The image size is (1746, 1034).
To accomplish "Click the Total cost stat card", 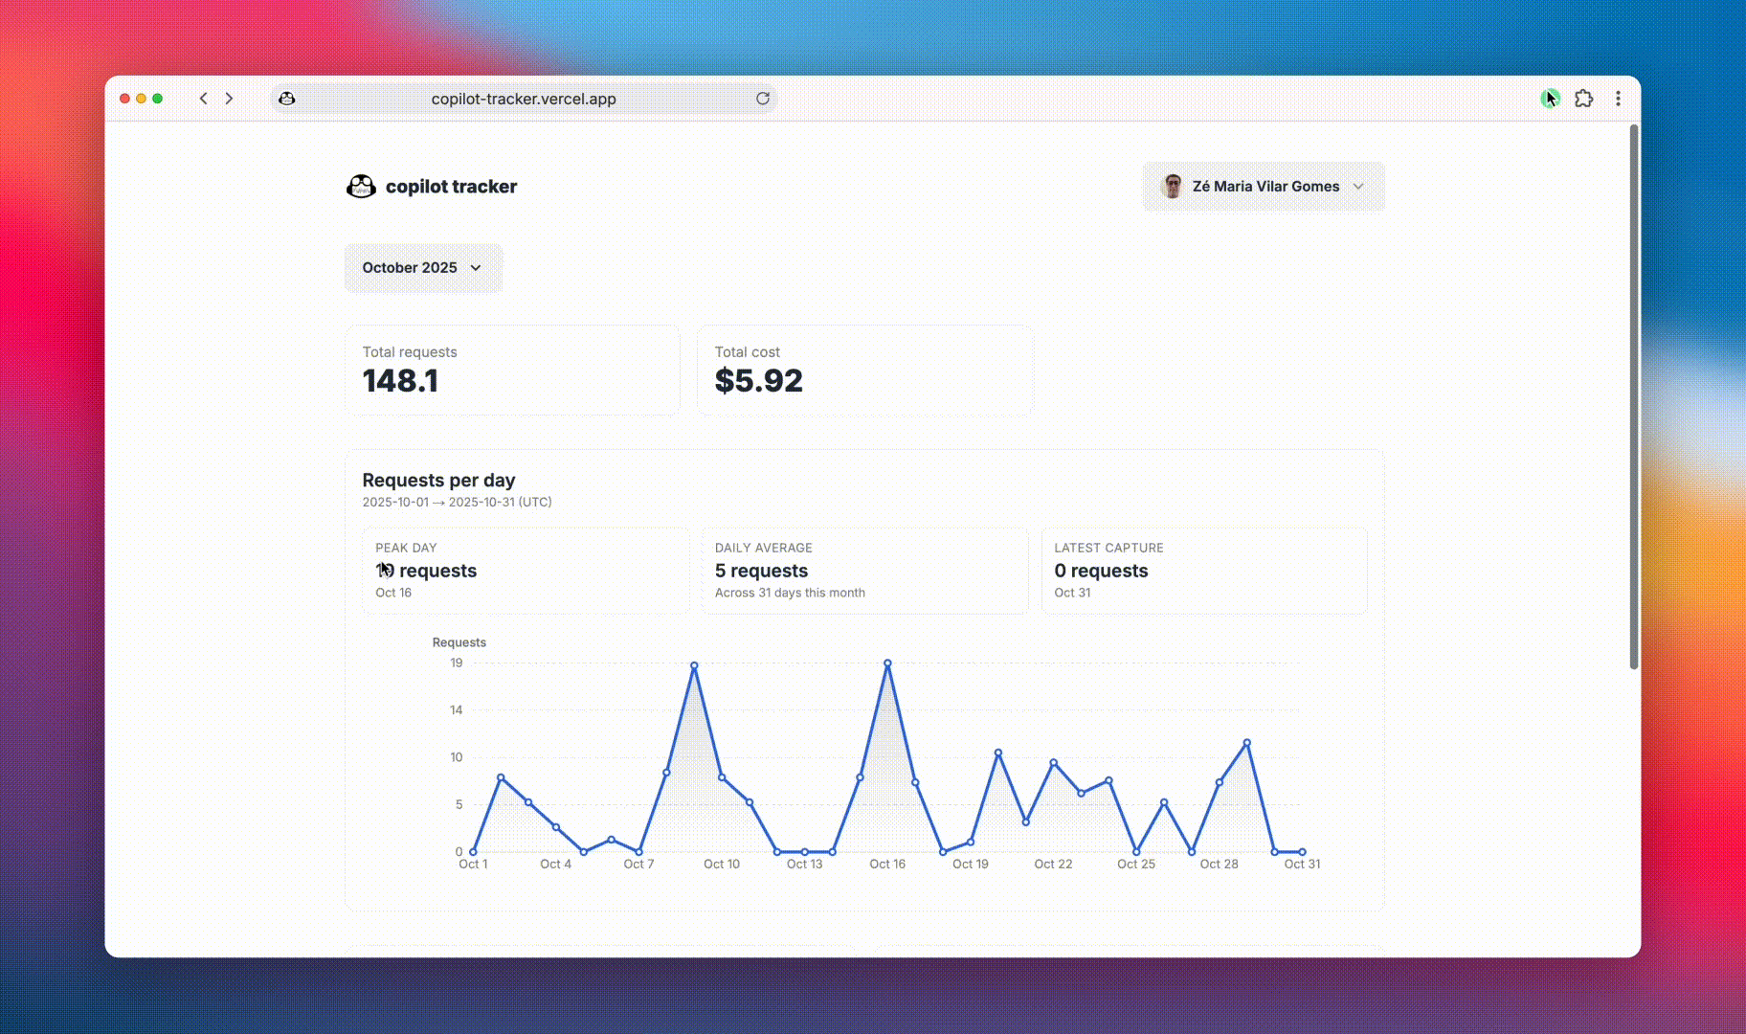I will [864, 371].
